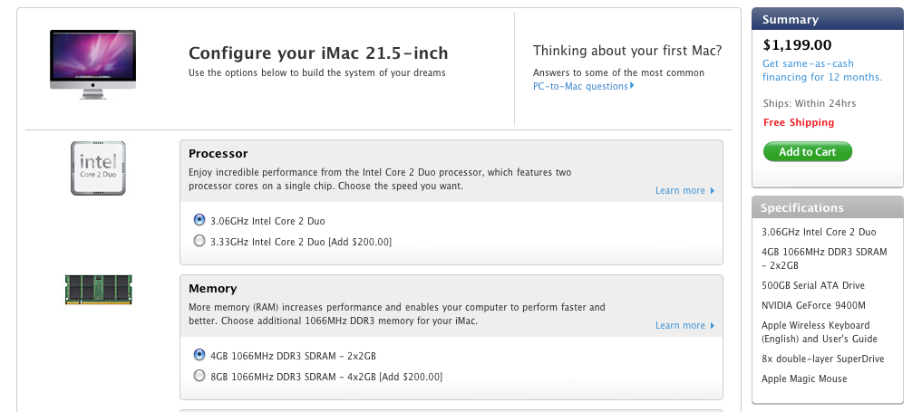The height and width of the screenshot is (412, 922).
Task: Click the $1,199.00 price total
Action: pyautogui.click(x=797, y=44)
